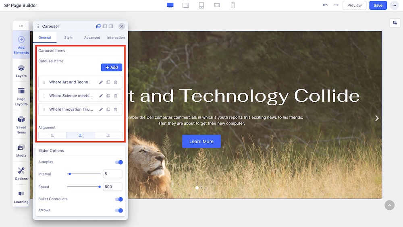The width and height of the screenshot is (403, 227).
Task: Select the desktop device view icon
Action: point(170,5)
